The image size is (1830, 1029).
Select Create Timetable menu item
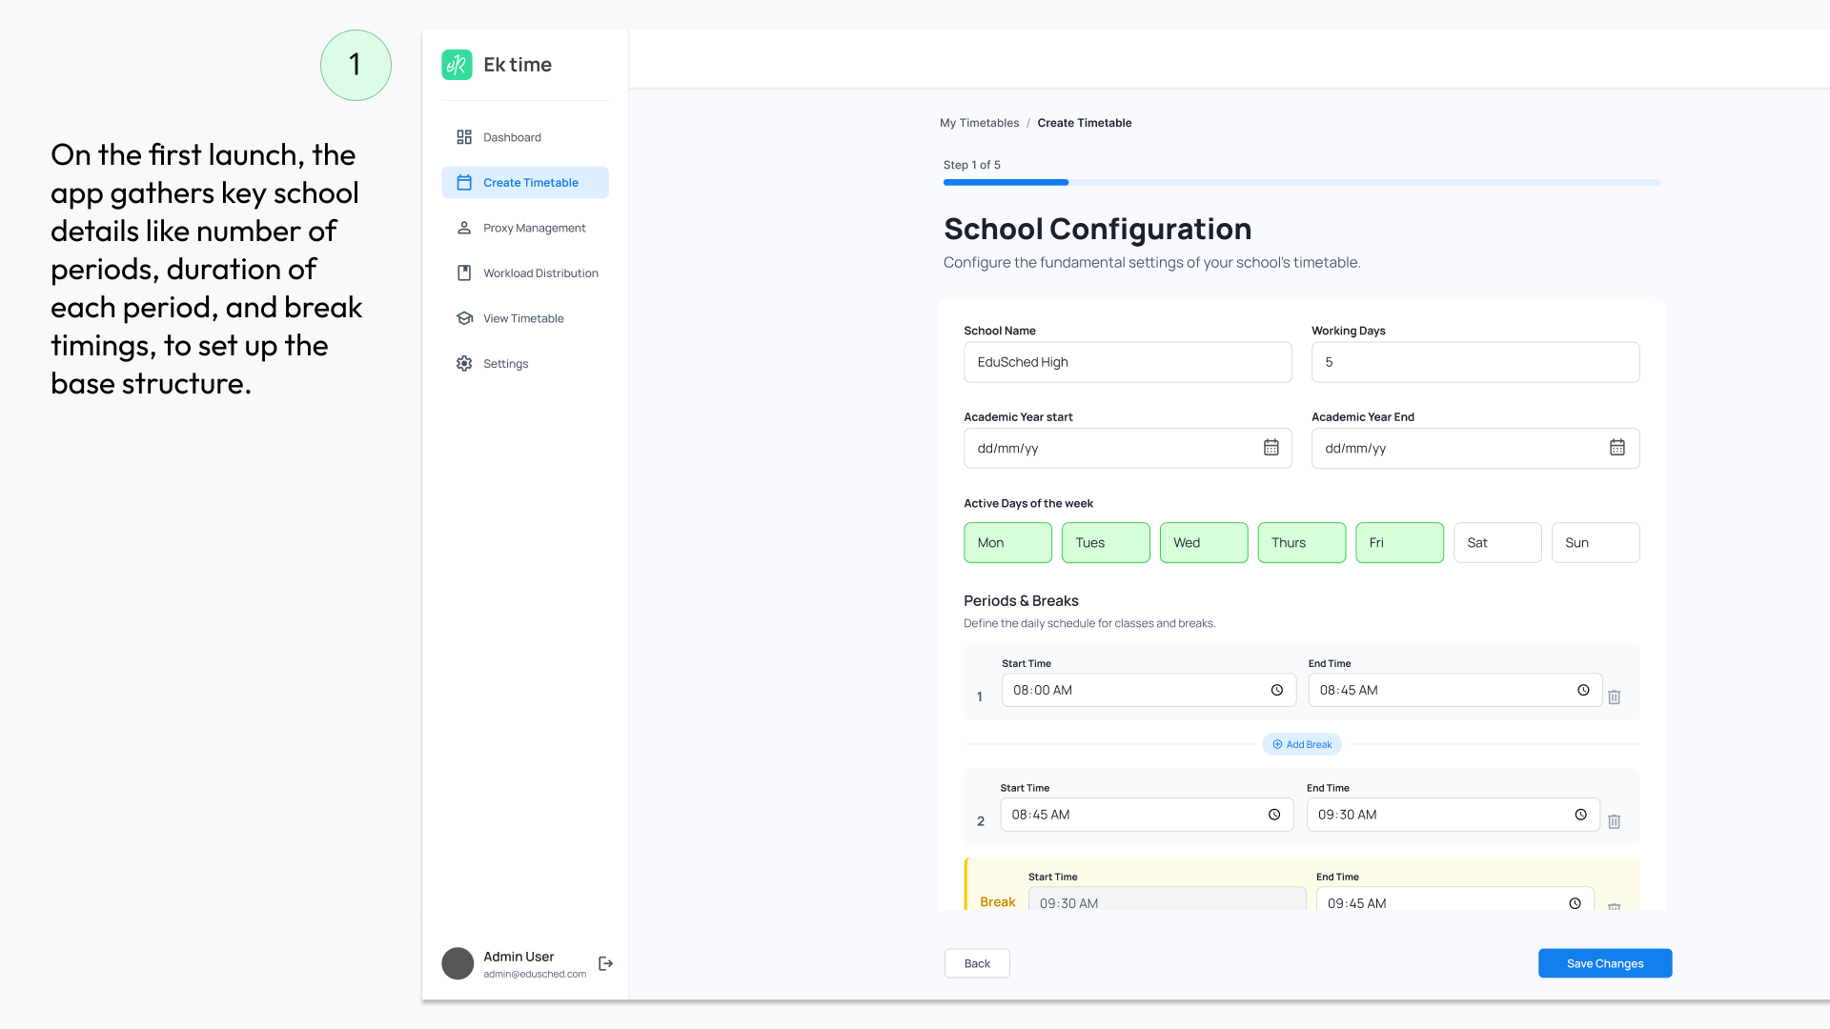(x=525, y=183)
